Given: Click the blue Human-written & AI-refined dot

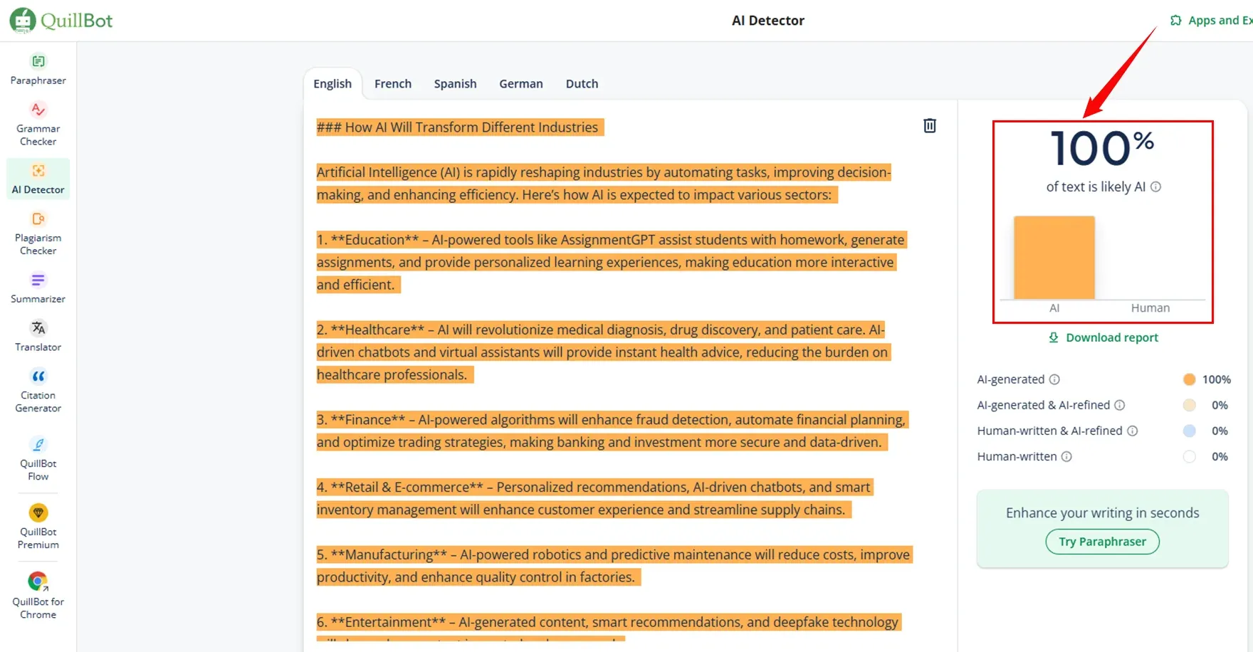Looking at the screenshot, I should click(1189, 431).
